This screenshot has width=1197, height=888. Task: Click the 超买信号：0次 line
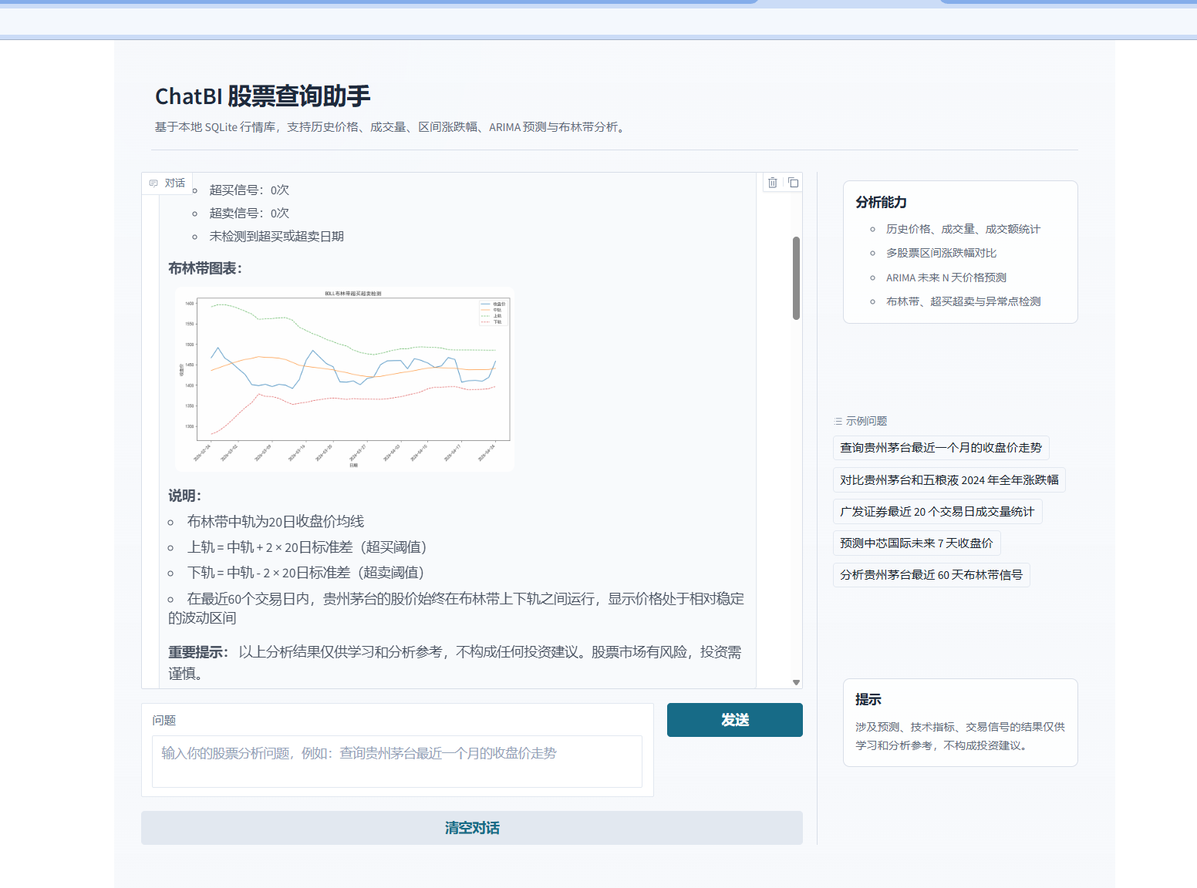click(x=249, y=190)
